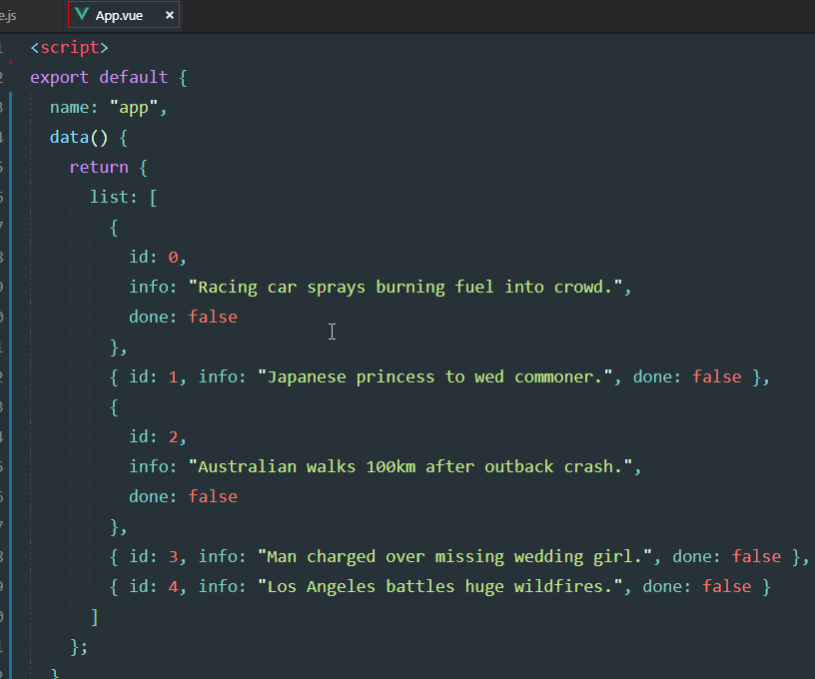Click the return keyword

pyautogui.click(x=99, y=167)
